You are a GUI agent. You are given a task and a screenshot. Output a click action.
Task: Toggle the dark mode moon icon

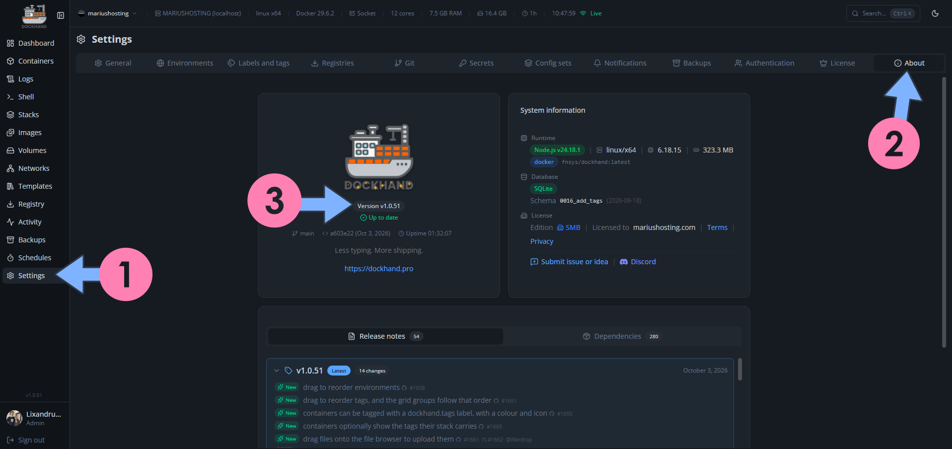(x=935, y=13)
